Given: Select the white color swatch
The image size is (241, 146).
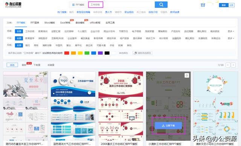Looking at the screenshot, I should [x=114, y=53].
